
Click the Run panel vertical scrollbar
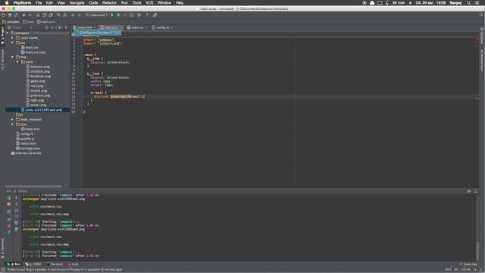[x=477, y=251]
